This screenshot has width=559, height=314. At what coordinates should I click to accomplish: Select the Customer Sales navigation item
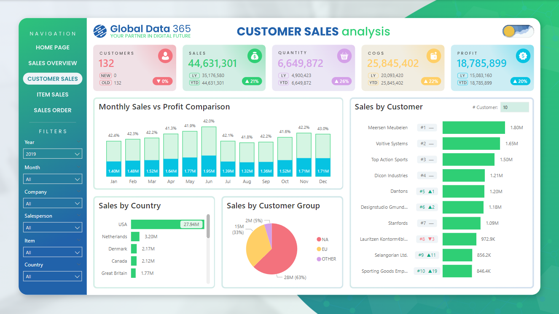(x=53, y=79)
